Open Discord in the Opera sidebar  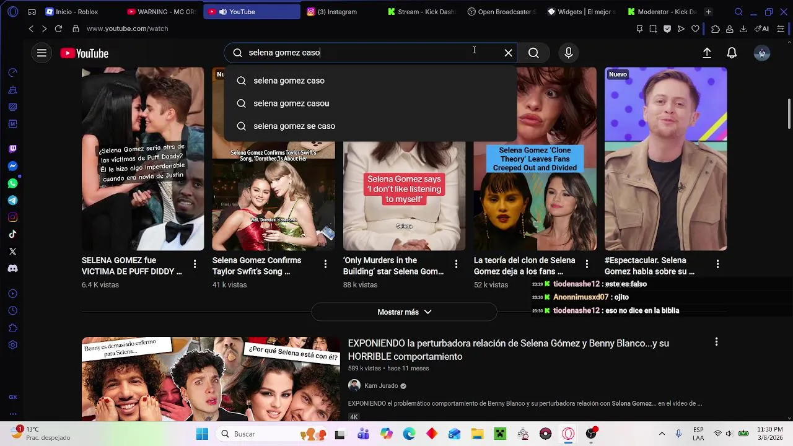tap(13, 268)
